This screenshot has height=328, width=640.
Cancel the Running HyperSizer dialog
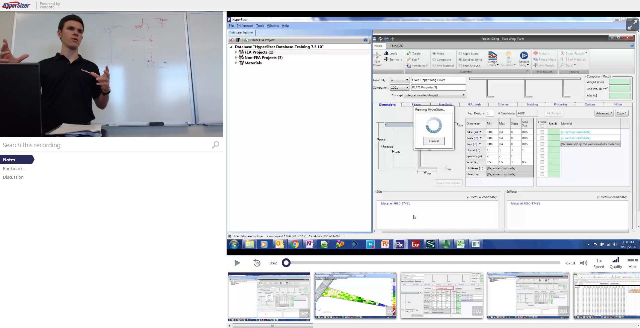click(x=434, y=141)
